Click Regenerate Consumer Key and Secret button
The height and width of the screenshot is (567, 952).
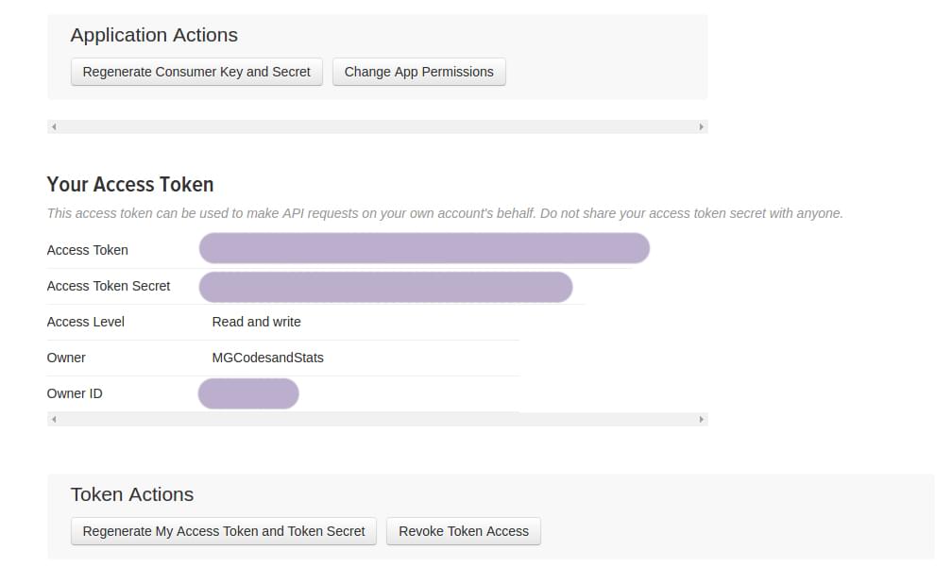click(196, 72)
